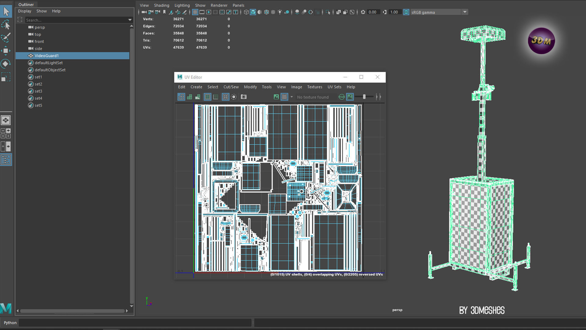Select defaultLightSet in the Outliner
Screen dimensions: 586x330
point(49,63)
